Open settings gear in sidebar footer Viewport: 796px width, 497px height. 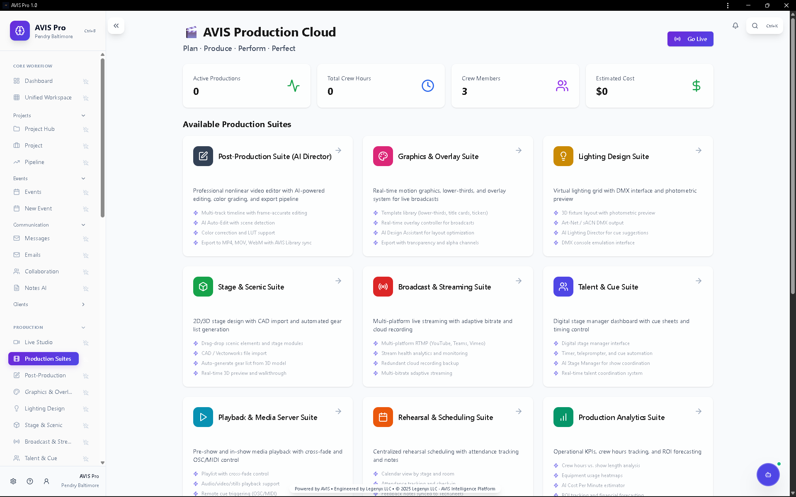pos(13,481)
